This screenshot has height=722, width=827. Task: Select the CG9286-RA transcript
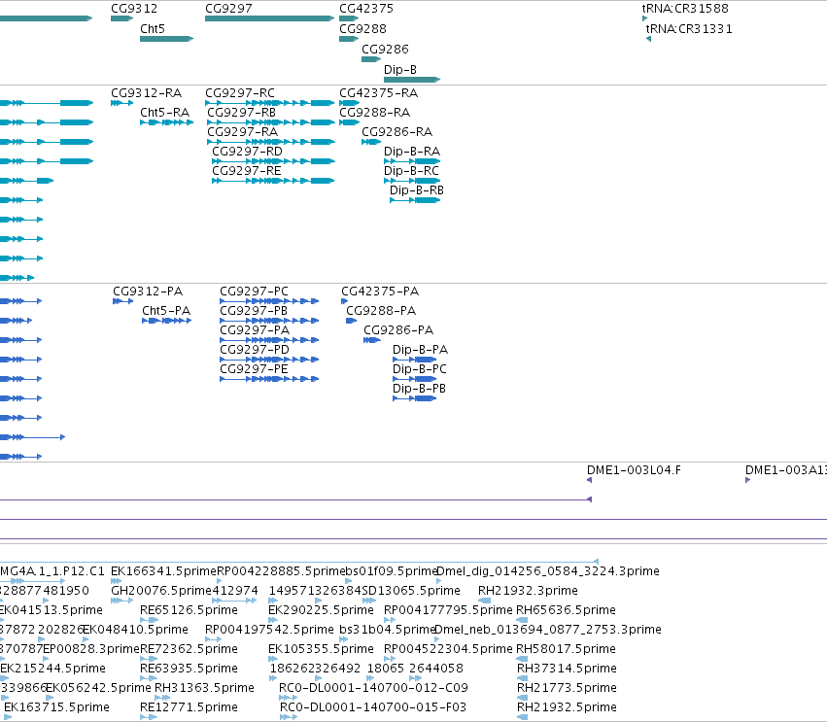tap(371, 142)
